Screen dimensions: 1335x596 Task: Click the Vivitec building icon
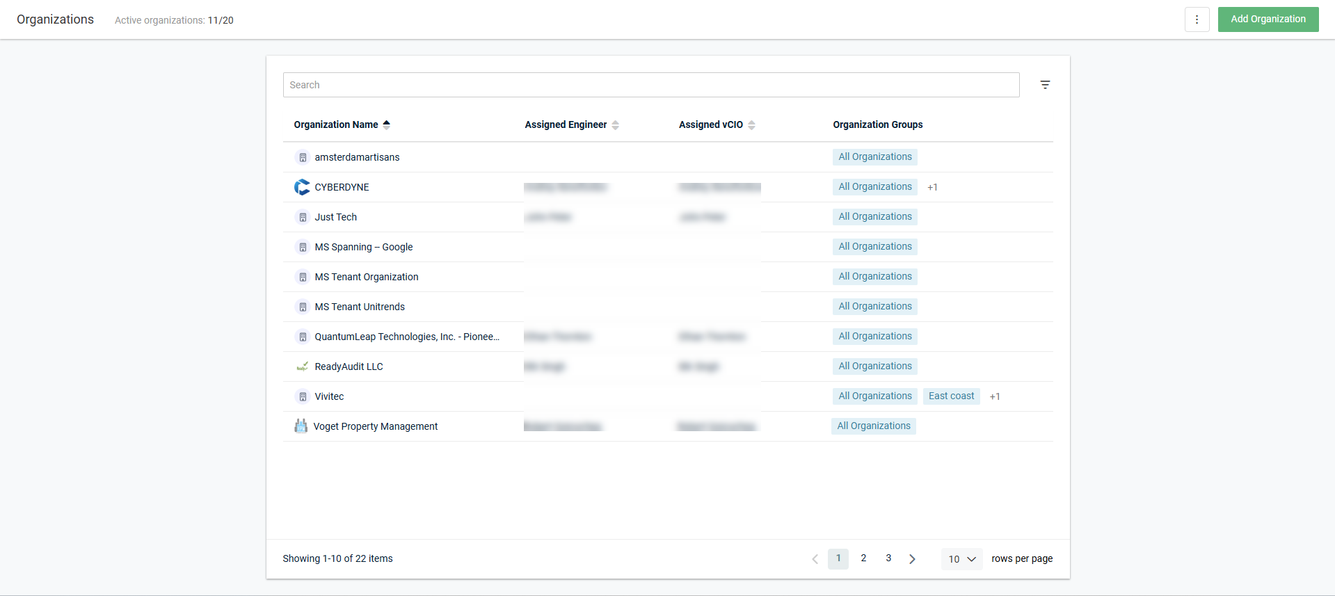click(303, 396)
